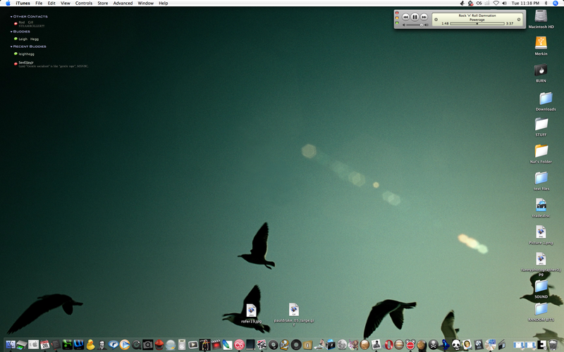Collapse the Recent Buddies group
Viewport: 564px width, 352px height.
(x=11, y=46)
